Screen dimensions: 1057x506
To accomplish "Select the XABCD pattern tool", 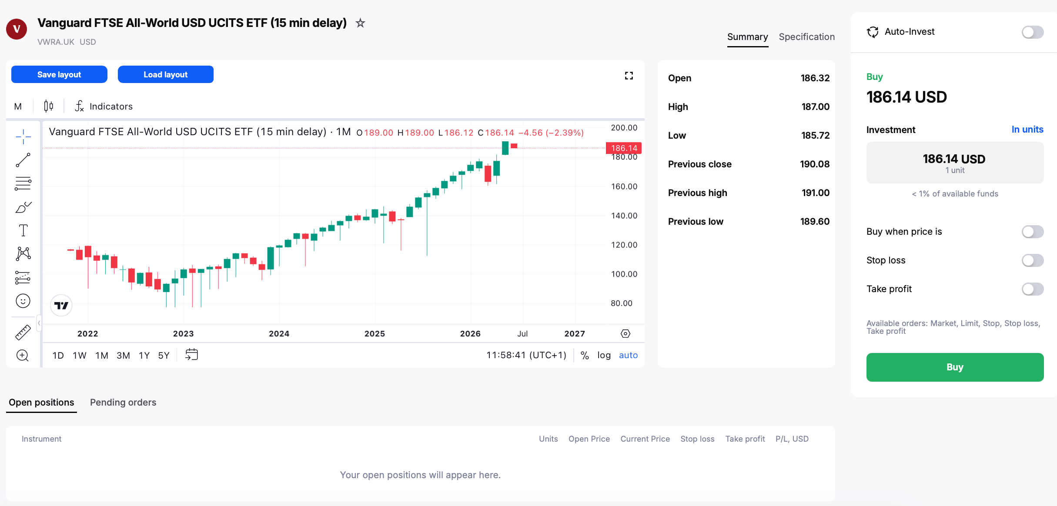I will [23, 254].
